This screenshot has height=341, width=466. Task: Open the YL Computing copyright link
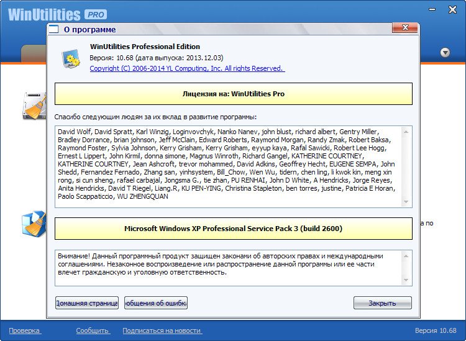(187, 68)
